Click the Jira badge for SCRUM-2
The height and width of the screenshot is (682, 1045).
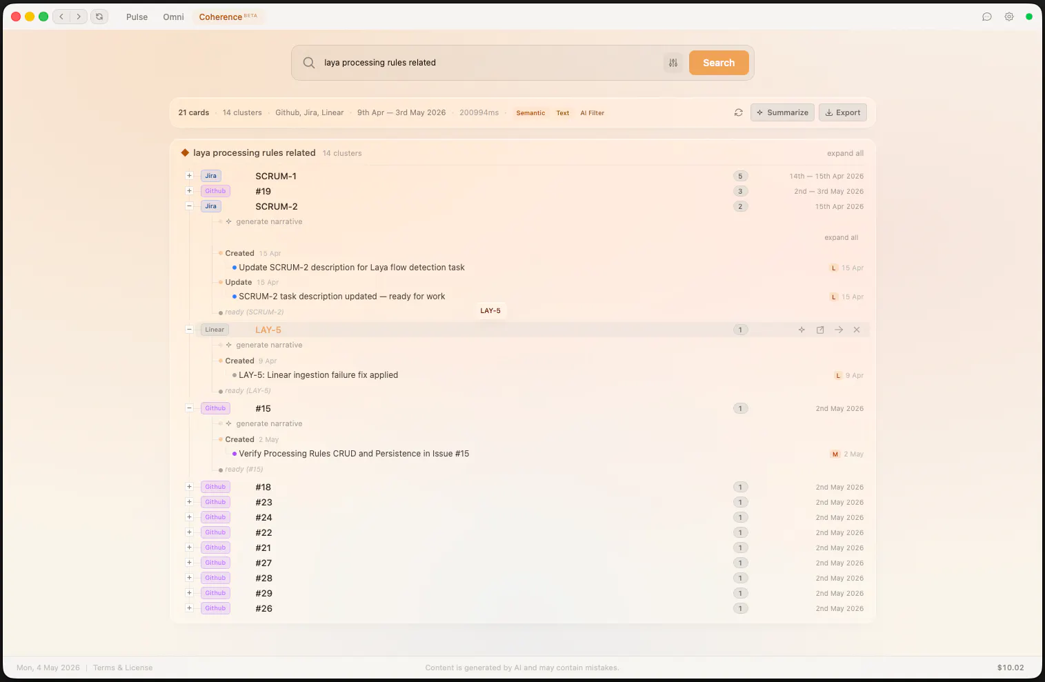tap(211, 206)
